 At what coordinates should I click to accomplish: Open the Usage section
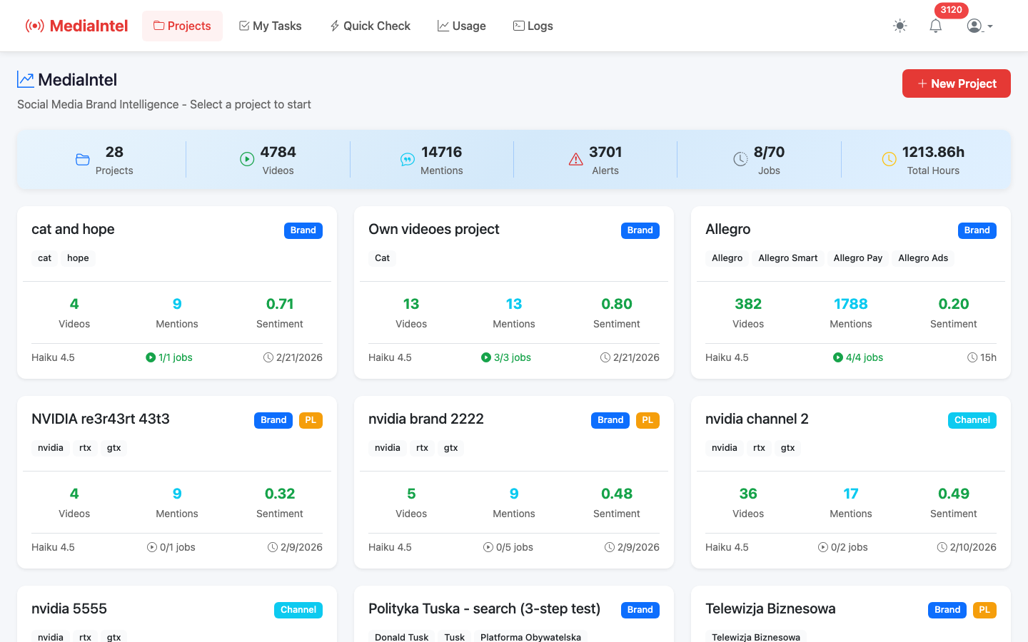[x=461, y=26]
